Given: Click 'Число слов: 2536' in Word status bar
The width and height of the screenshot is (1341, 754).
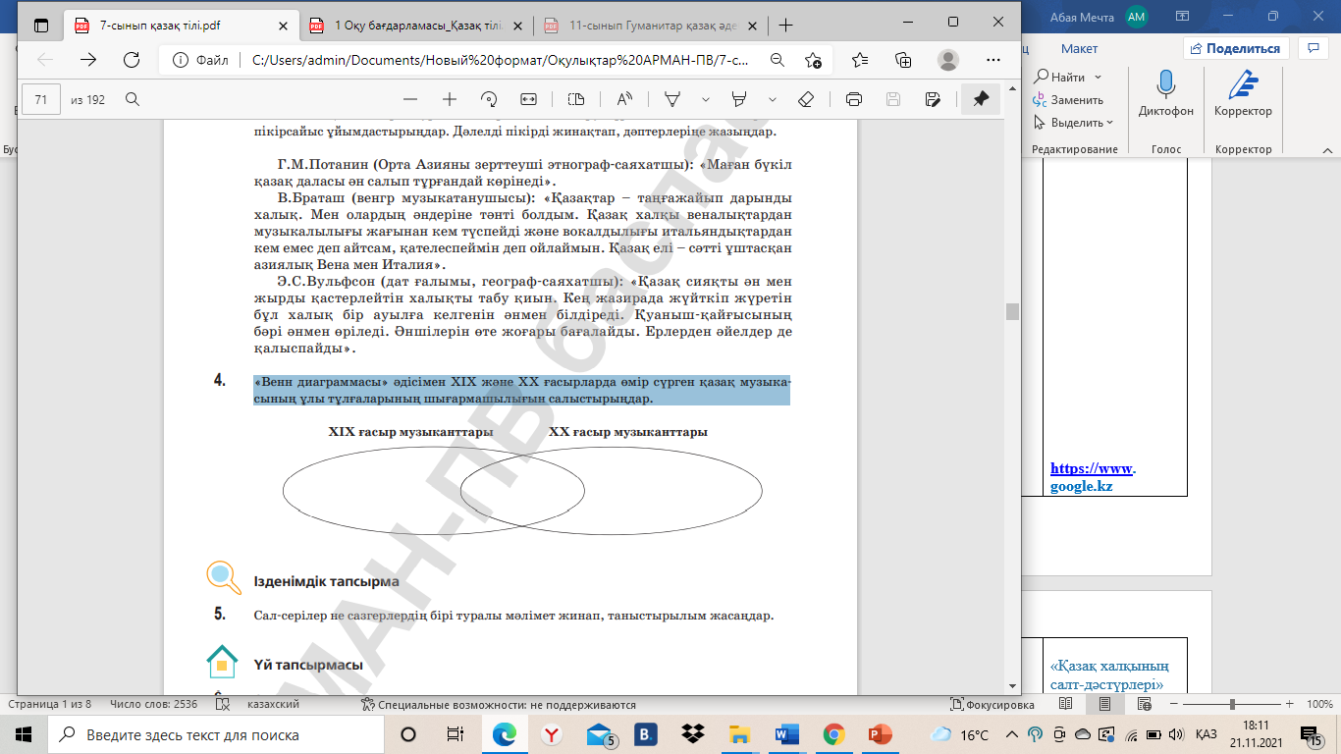Looking at the screenshot, I should 154,705.
